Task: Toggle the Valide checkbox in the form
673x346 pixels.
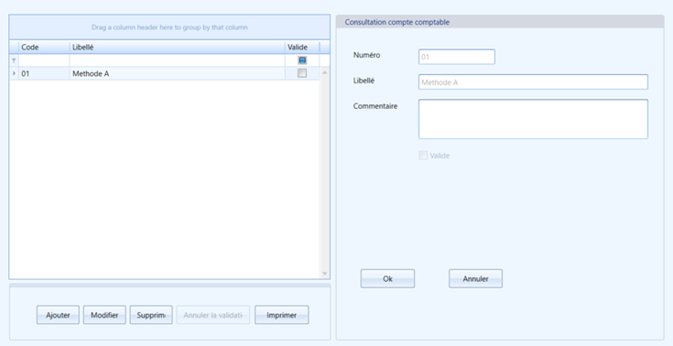Action: click(423, 156)
